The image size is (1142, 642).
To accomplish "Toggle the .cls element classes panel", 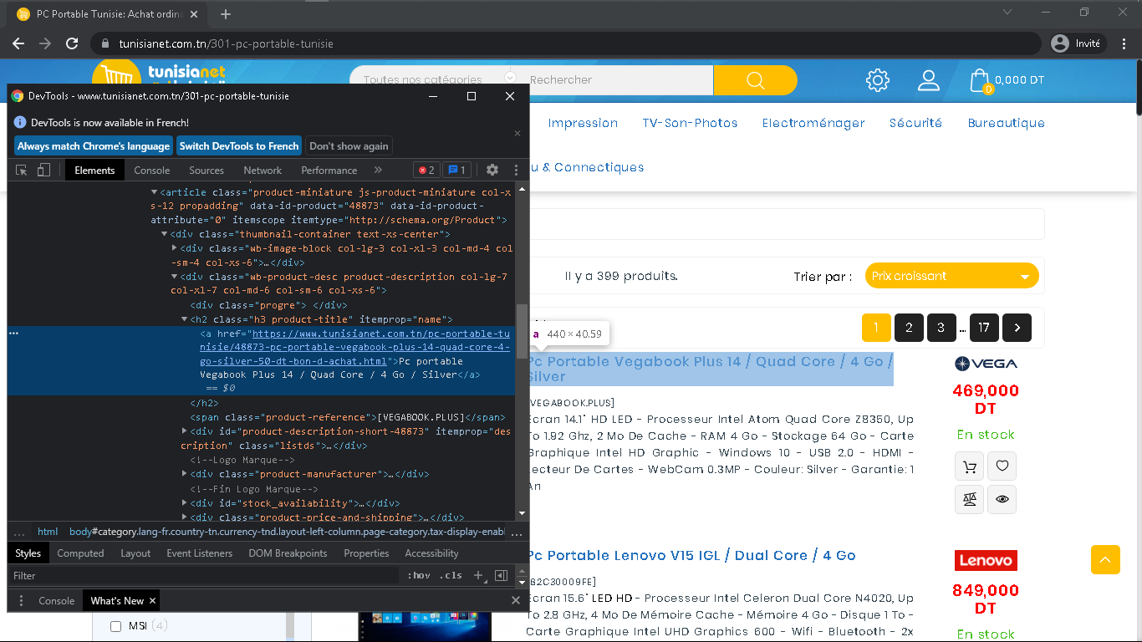I will coord(452,575).
